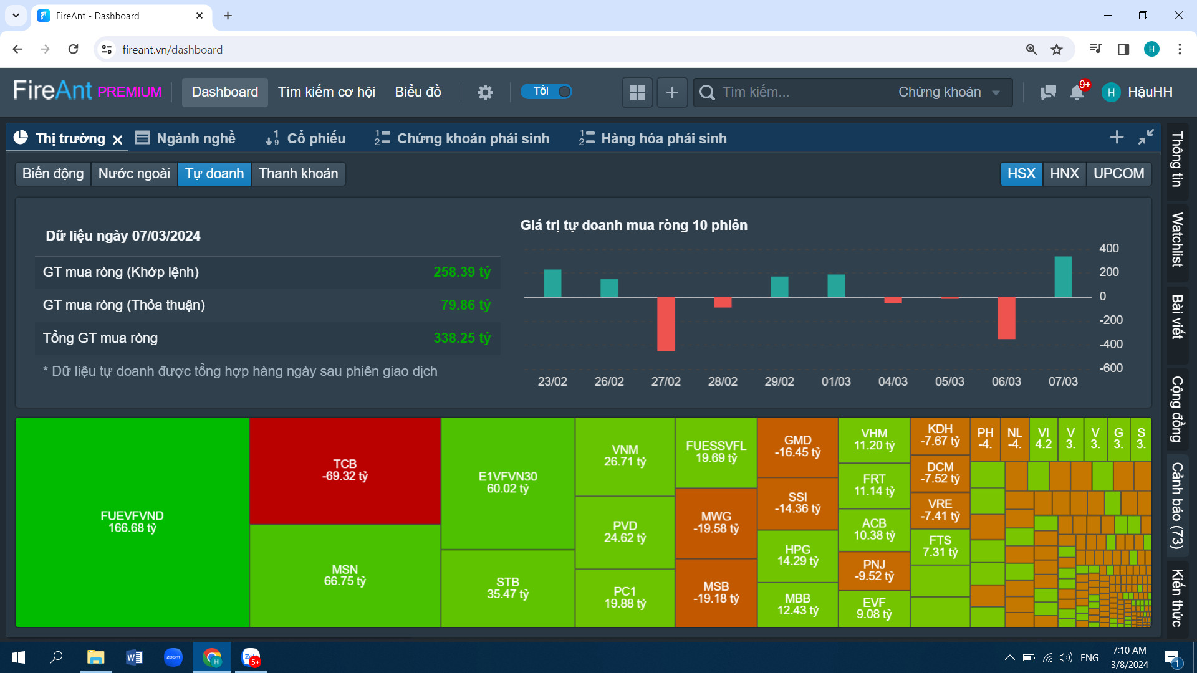The width and height of the screenshot is (1197, 673).
Task: Open the Tìm kiếm cơ hội page
Action: click(326, 92)
